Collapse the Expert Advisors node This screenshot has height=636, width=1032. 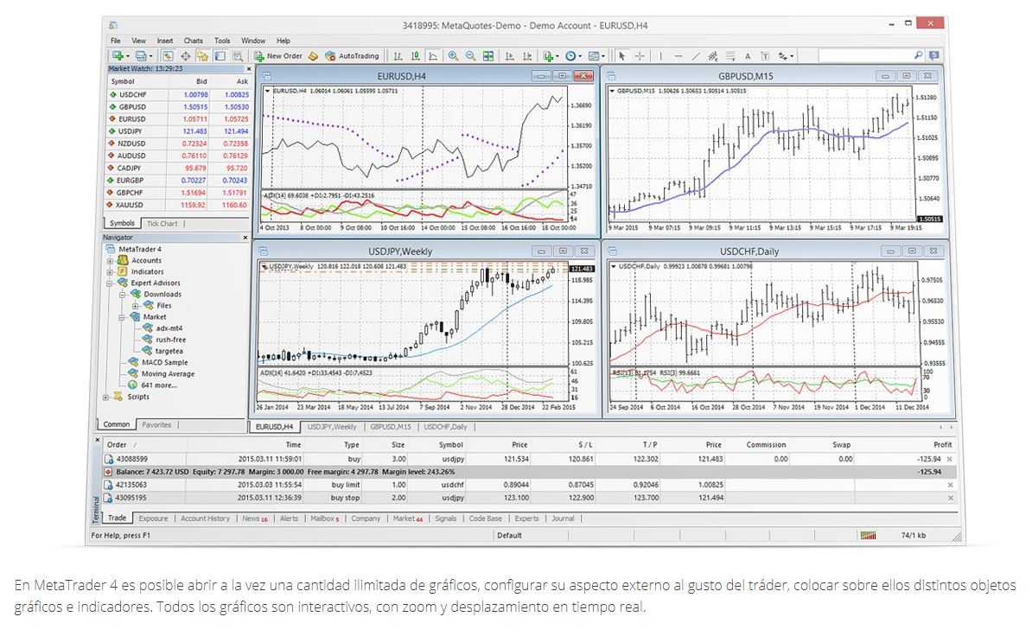pos(110,283)
